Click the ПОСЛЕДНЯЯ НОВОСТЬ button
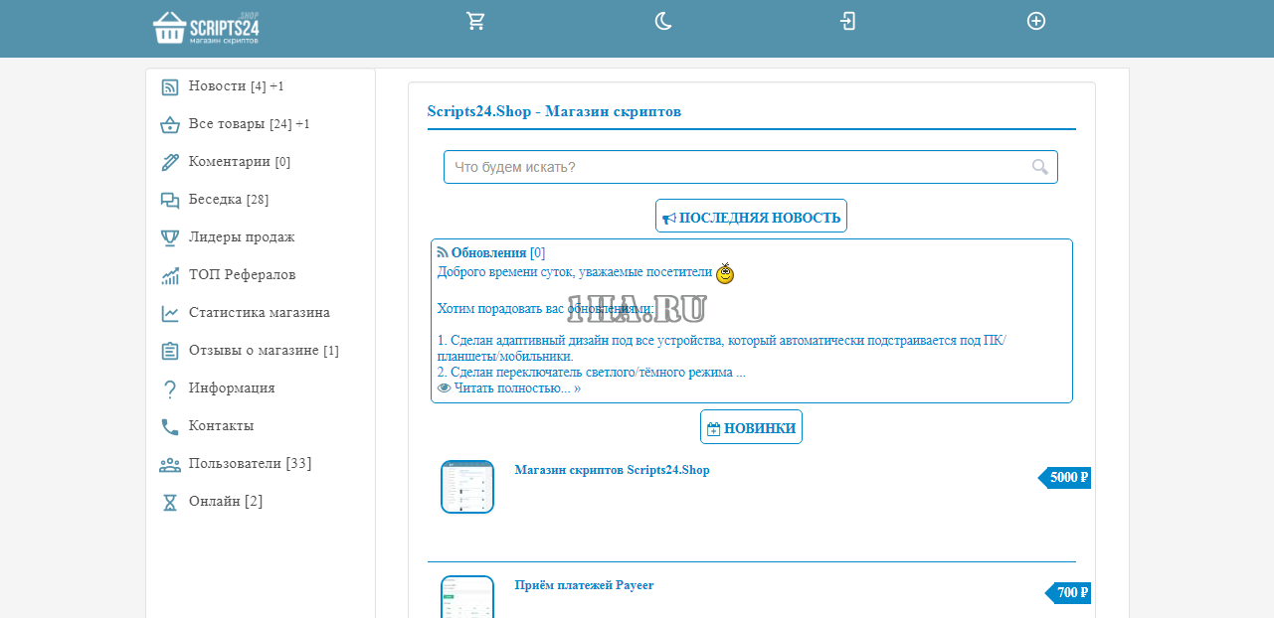This screenshot has width=1274, height=618. (x=751, y=218)
